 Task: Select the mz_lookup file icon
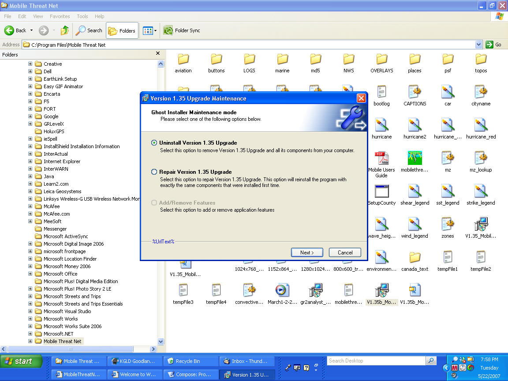(481, 158)
